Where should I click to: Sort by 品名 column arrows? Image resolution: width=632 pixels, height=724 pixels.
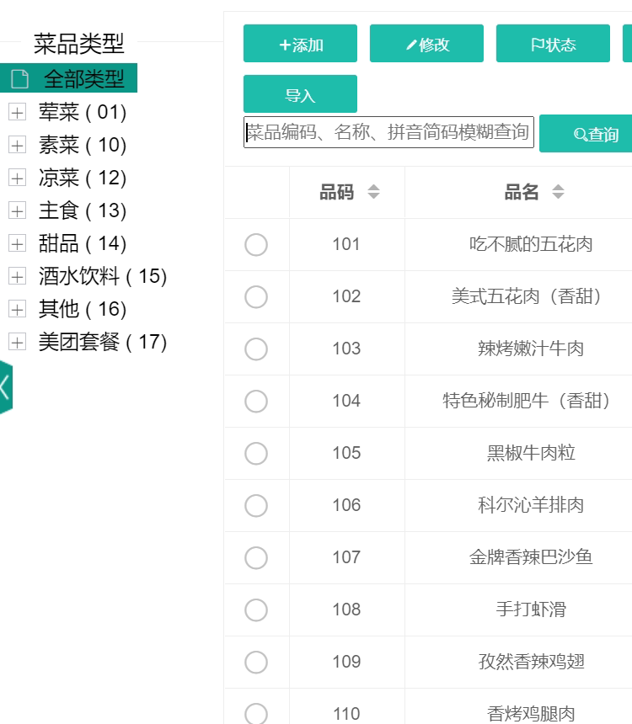(x=558, y=193)
